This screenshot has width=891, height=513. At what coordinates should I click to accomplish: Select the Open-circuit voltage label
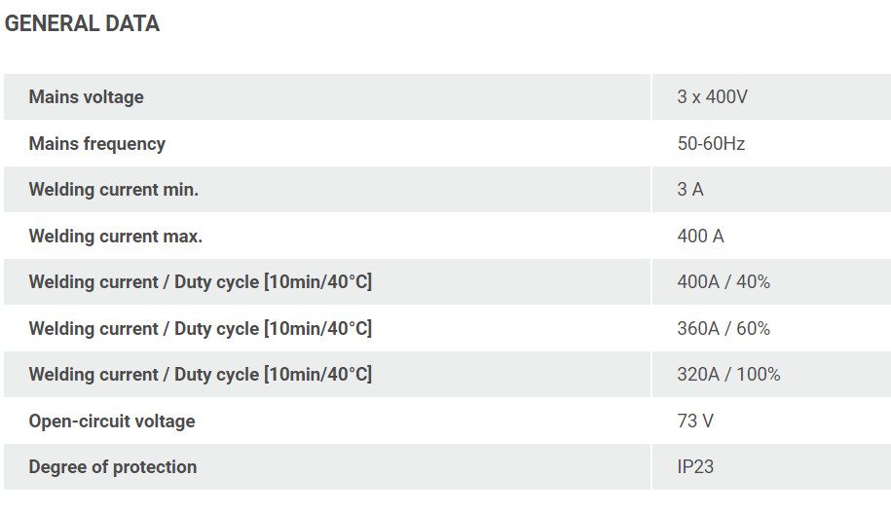tap(111, 421)
